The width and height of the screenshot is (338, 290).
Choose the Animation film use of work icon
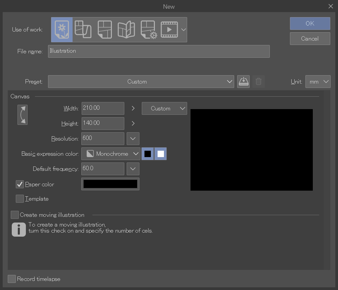[x=169, y=30]
